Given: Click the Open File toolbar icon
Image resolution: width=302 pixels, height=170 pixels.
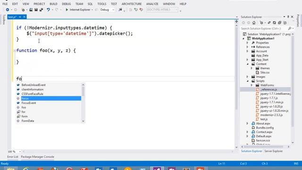Looking at the screenshot, I should [x=31, y=9].
